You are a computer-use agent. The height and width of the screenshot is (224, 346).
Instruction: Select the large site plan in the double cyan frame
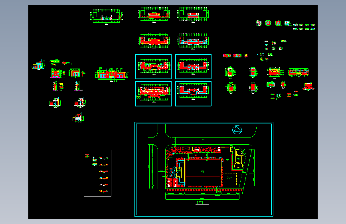coord(204,169)
